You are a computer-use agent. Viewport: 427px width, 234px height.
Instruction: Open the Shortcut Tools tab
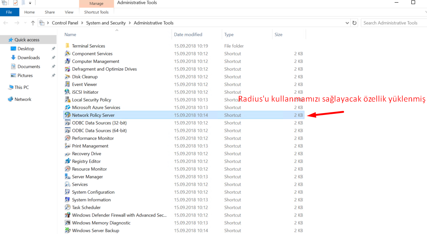[96, 12]
